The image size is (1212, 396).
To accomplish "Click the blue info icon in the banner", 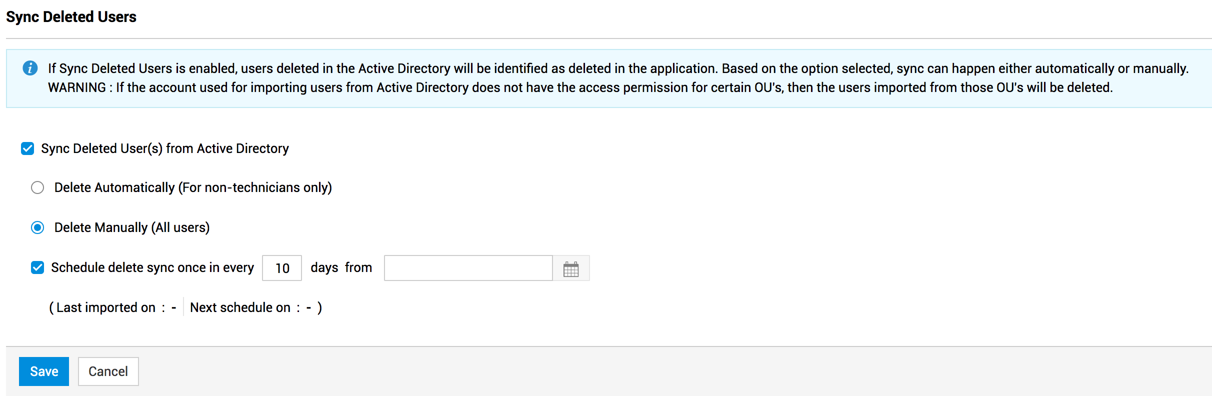I will (x=30, y=68).
